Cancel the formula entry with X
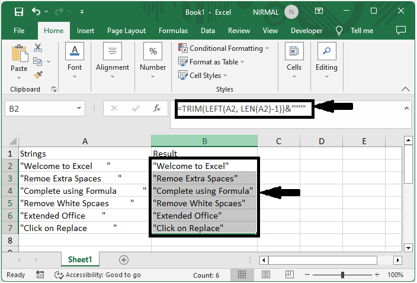 click(x=114, y=108)
